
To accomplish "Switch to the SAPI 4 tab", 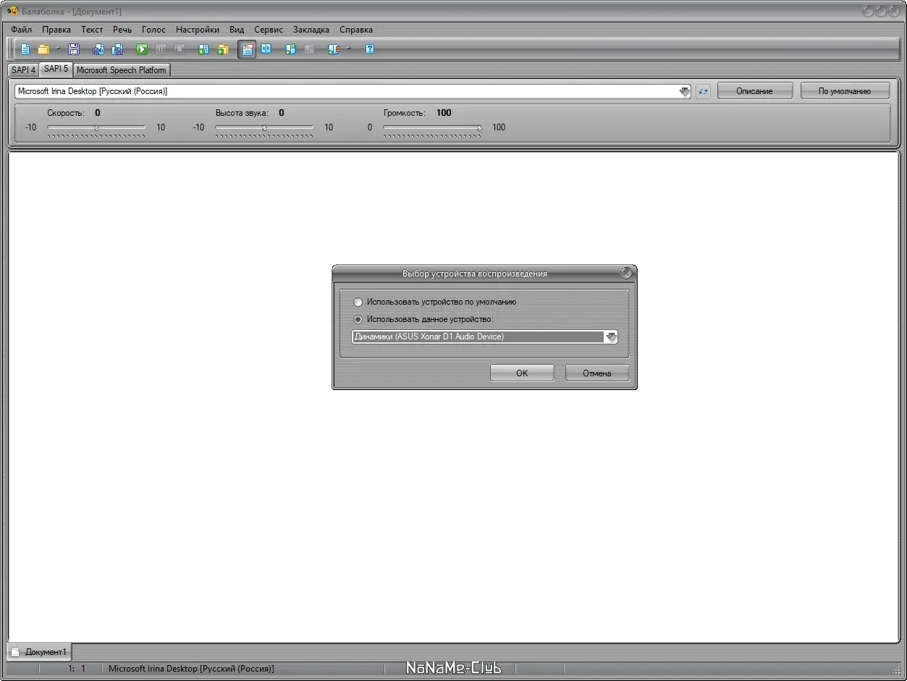I will pyautogui.click(x=23, y=70).
